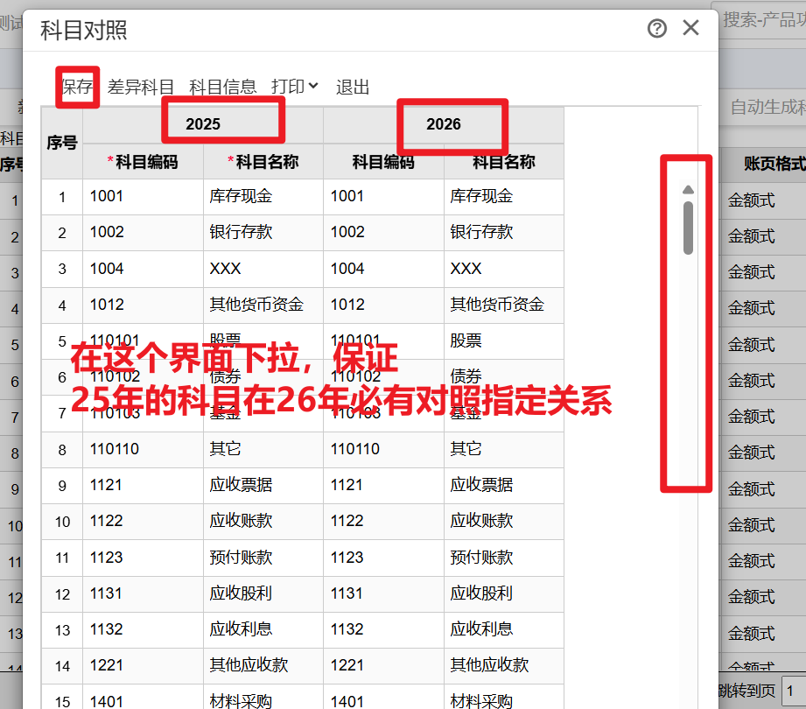The height and width of the screenshot is (709, 806).
Task: Open the 差异科目 menu item
Action: coord(141,87)
